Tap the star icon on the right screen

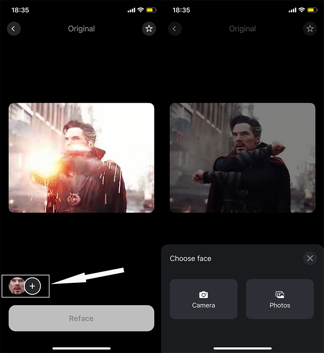click(310, 29)
